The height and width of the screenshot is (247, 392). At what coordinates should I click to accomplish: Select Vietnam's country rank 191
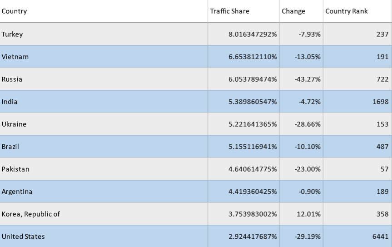click(x=382, y=57)
